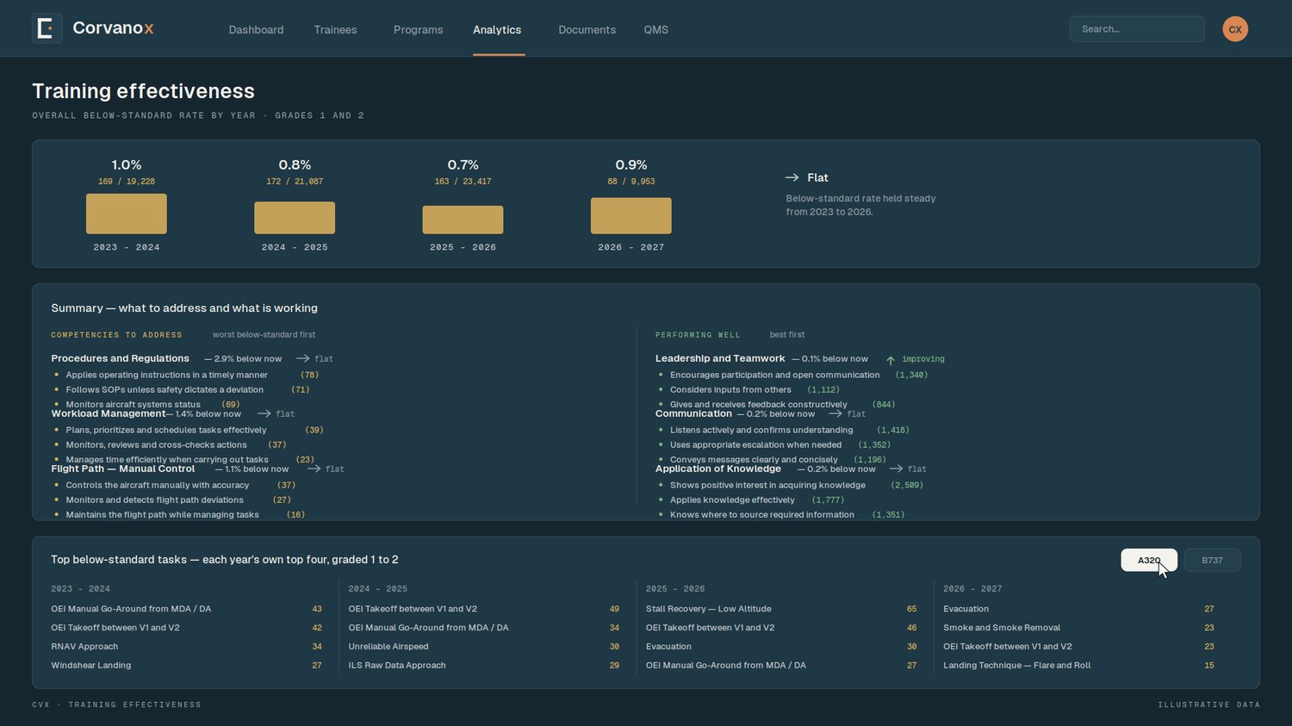Click 'Plans, prioritizes and schedules tasks effectively'
Screen dimensions: 1292x726
point(166,430)
